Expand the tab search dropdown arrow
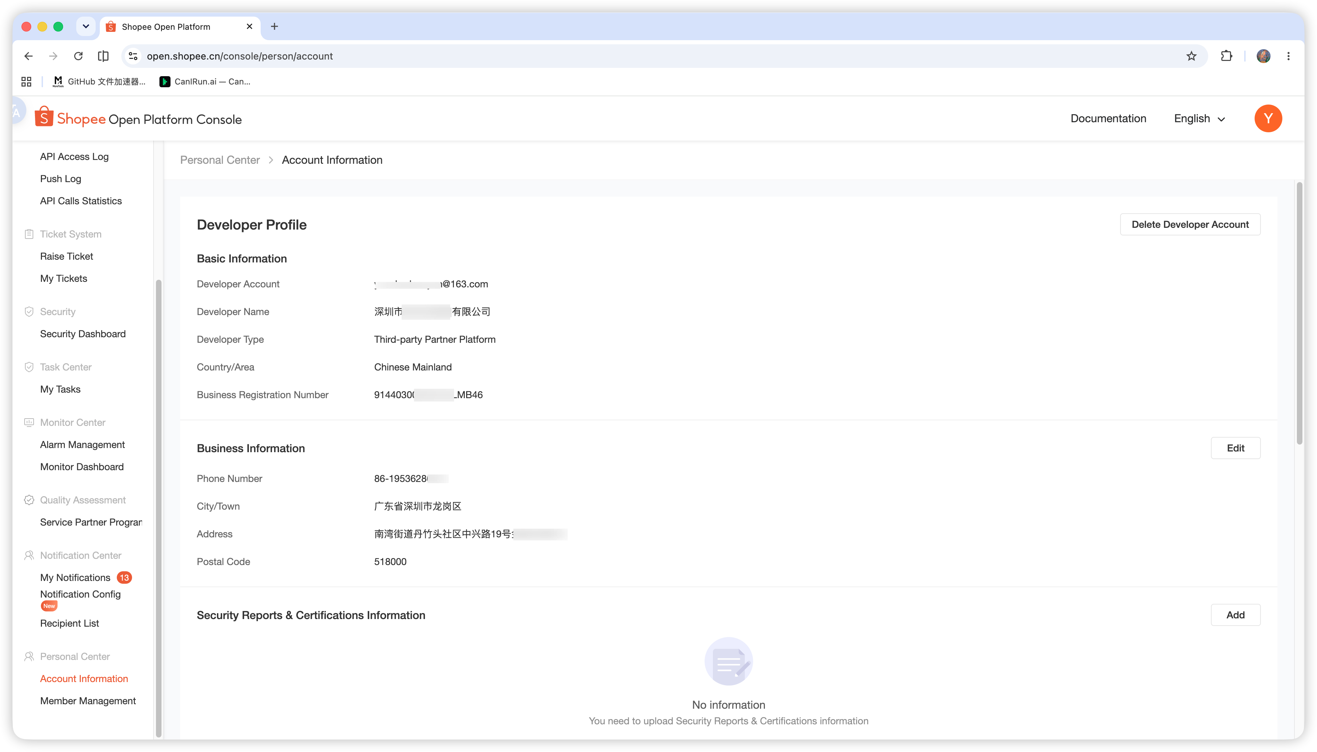The width and height of the screenshot is (1317, 752). 86,26
